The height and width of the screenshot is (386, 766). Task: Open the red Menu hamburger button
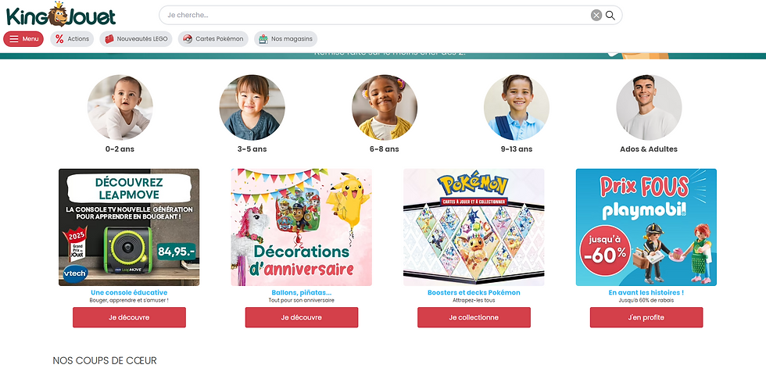23,39
